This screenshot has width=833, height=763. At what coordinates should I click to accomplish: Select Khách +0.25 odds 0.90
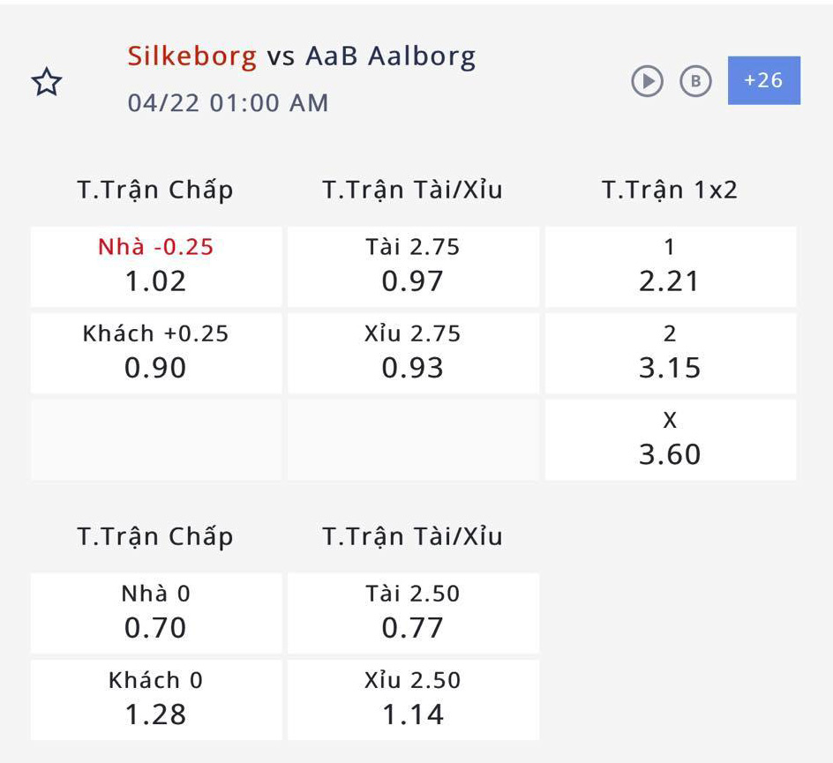pos(156,353)
